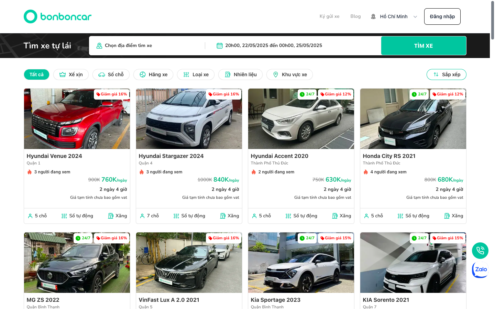This screenshot has width=495, height=309.
Task: Click the fuel pump icon on Hyundai Venue card
Action: tap(111, 216)
